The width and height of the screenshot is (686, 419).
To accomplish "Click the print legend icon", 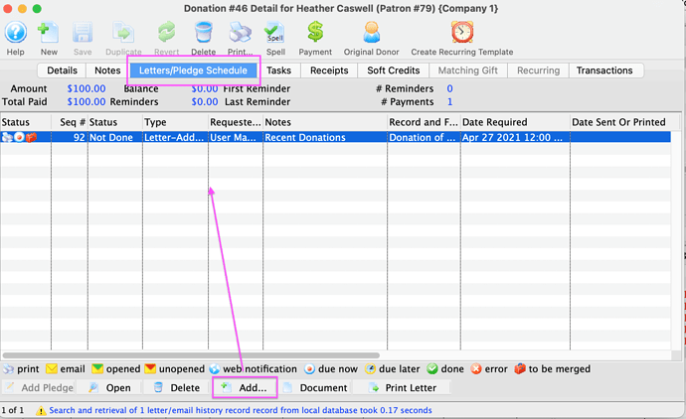I will pyautogui.click(x=8, y=369).
